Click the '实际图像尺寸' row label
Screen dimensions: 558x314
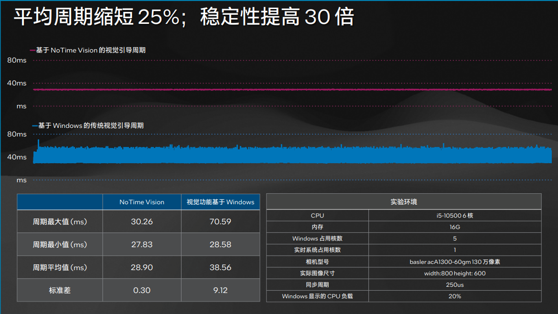pyautogui.click(x=317, y=273)
